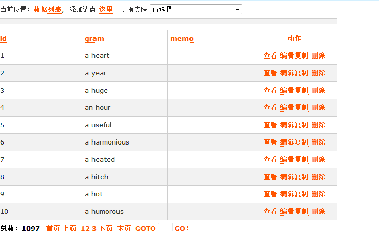The height and width of the screenshot is (231, 379).
Task: Delete the 'a useful' row with 删除
Action: [318, 125]
